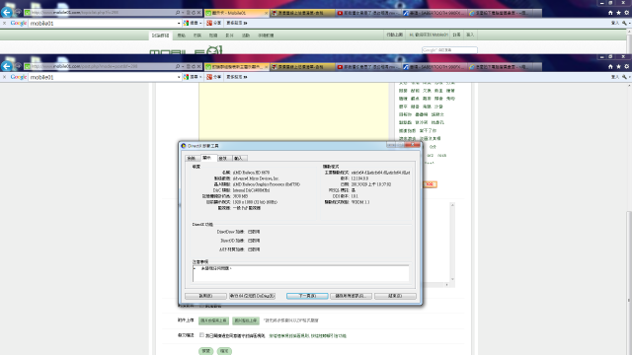Open Favorites star in the front browser window

618,67
